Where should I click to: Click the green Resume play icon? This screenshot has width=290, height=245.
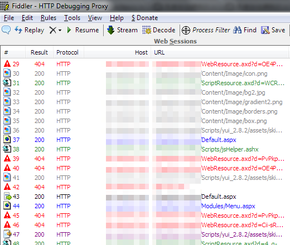point(69,30)
